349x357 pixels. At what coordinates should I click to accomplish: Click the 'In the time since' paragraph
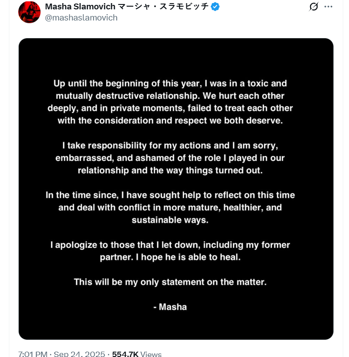click(170, 207)
